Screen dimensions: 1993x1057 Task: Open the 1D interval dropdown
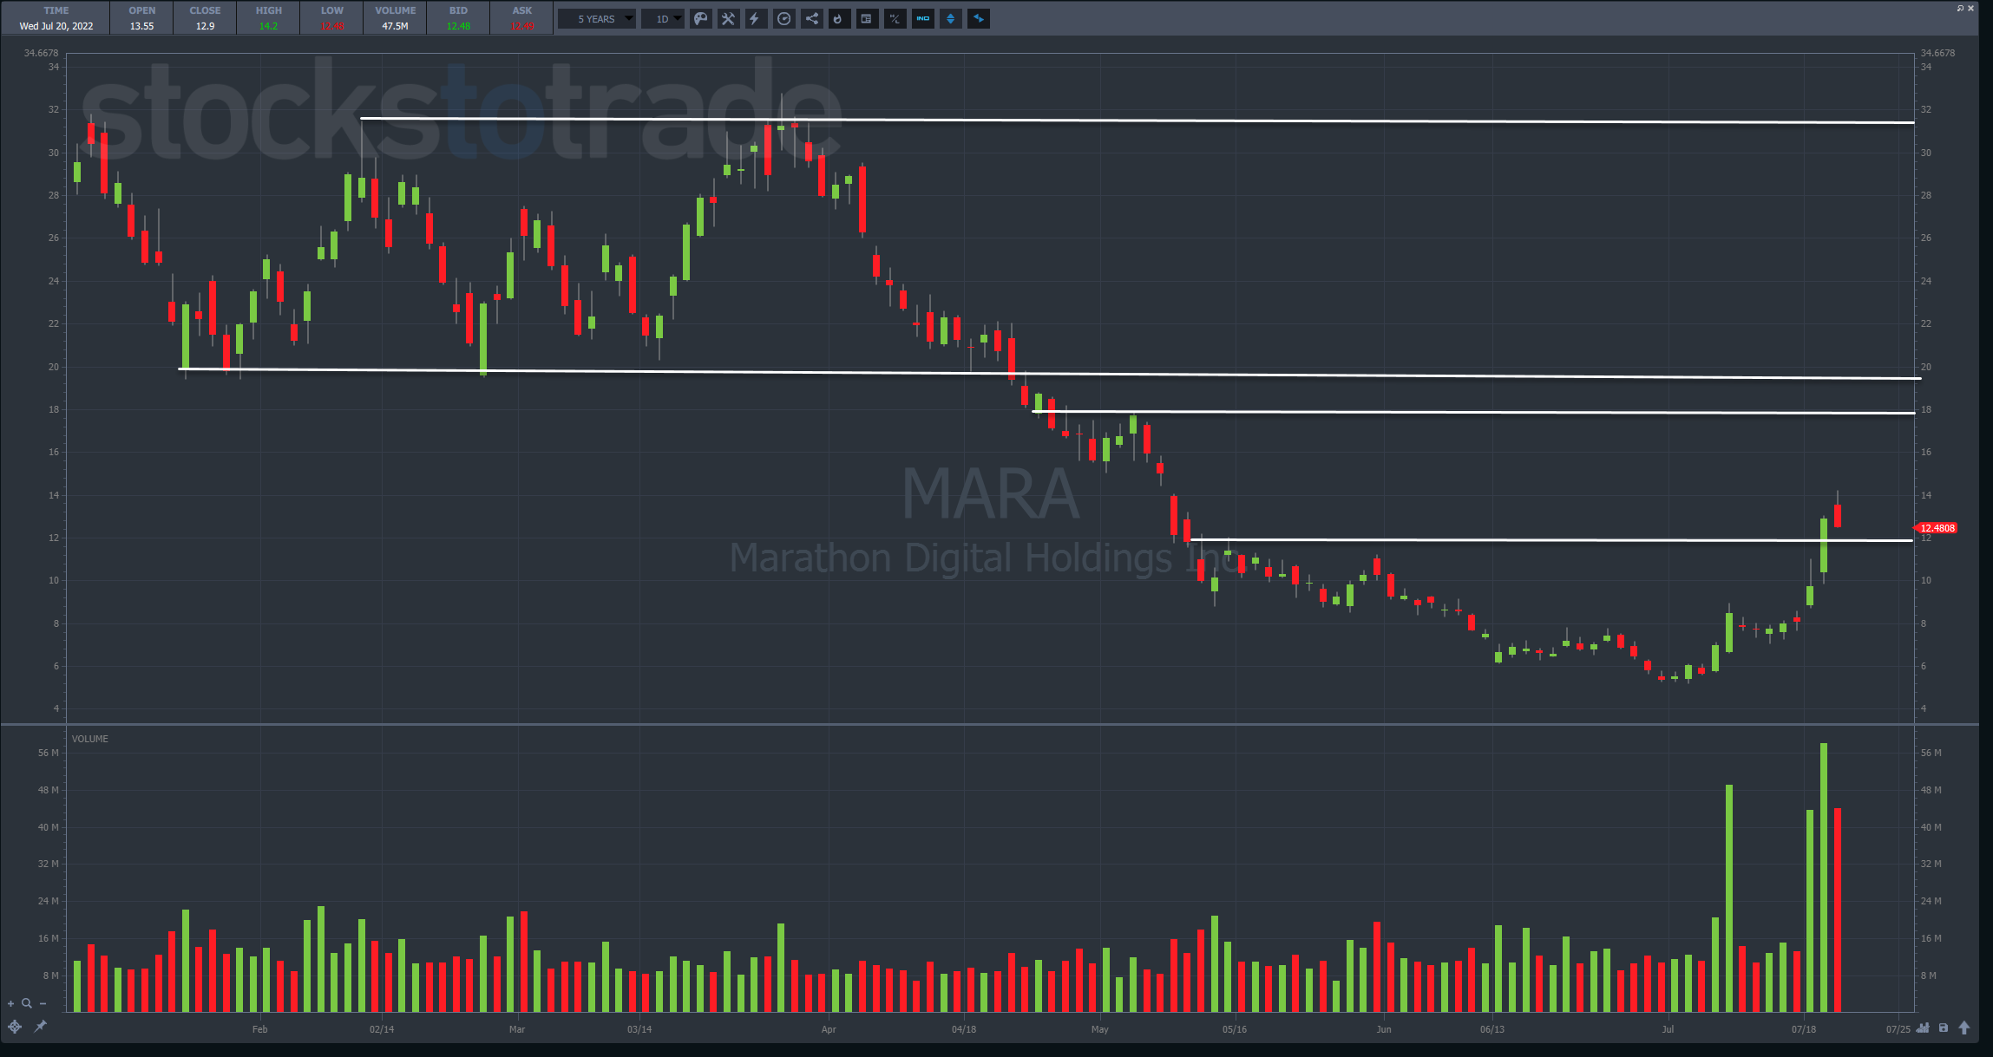pyautogui.click(x=664, y=19)
